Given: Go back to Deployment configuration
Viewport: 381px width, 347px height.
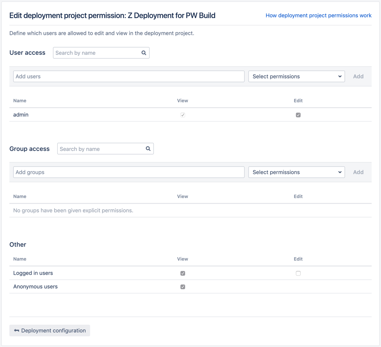Looking at the screenshot, I should tap(49, 330).
